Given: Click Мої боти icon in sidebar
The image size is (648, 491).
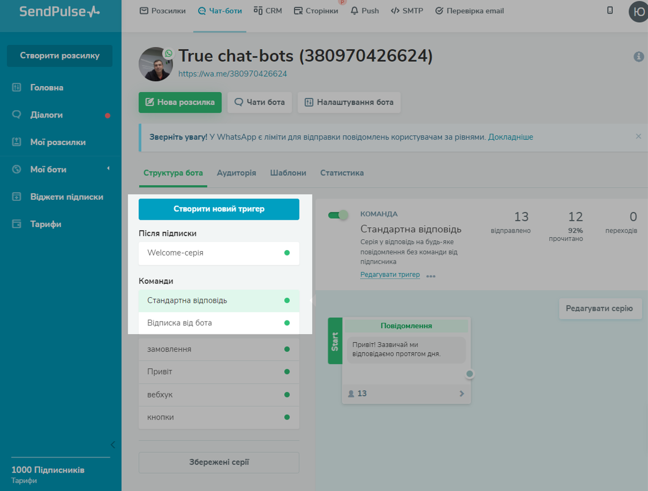Looking at the screenshot, I should click(x=17, y=169).
